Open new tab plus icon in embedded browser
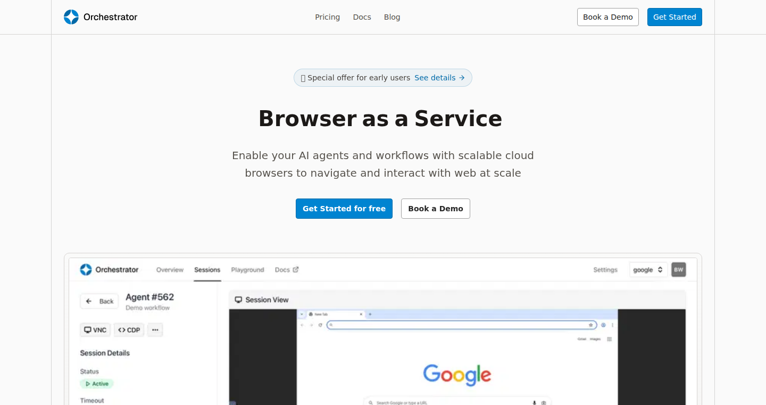The image size is (766, 405). click(x=370, y=314)
